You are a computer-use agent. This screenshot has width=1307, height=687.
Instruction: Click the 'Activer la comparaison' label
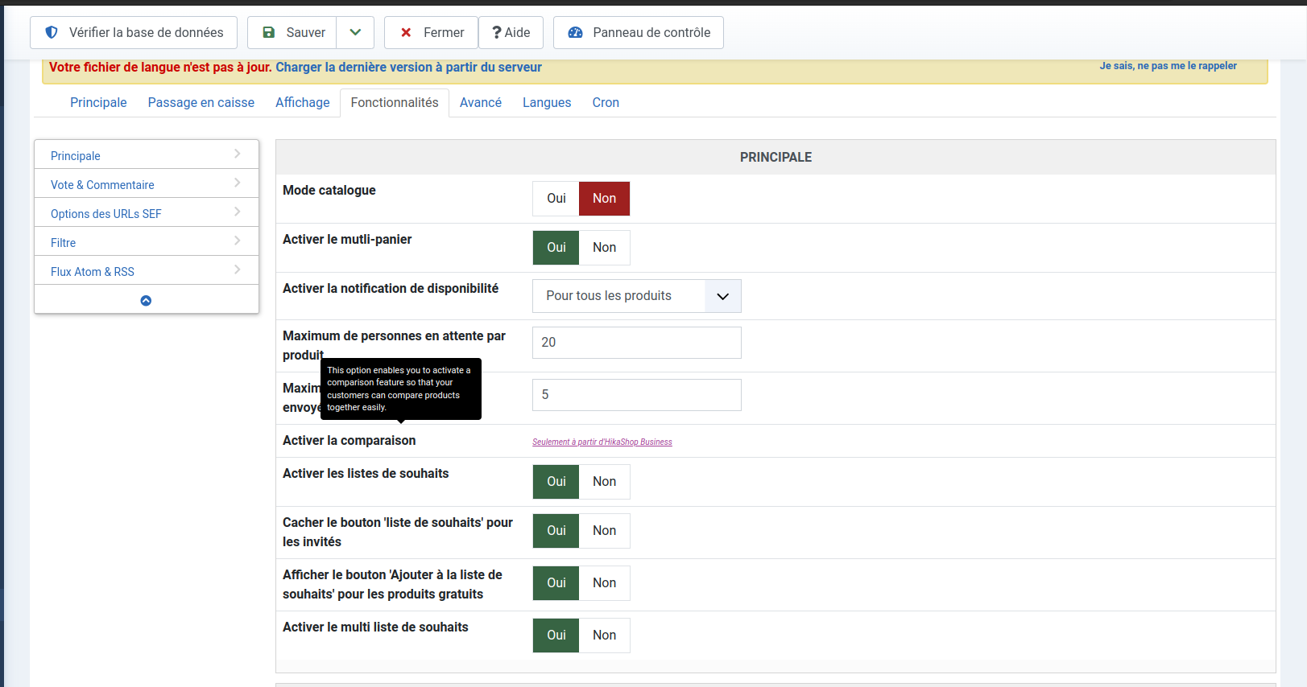[x=349, y=441]
